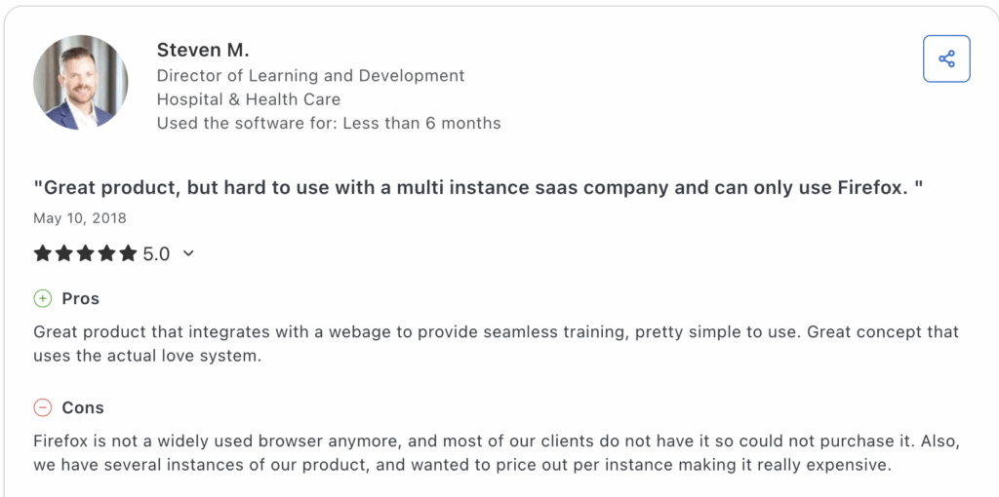The height and width of the screenshot is (497, 999).
Task: Click the red minus icon beside Cons
Action: (43, 407)
